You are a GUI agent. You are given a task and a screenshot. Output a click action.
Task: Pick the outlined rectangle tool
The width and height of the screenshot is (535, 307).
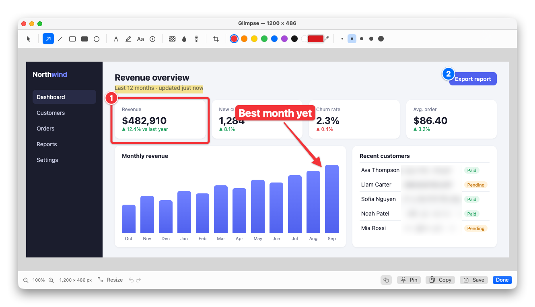(x=72, y=39)
